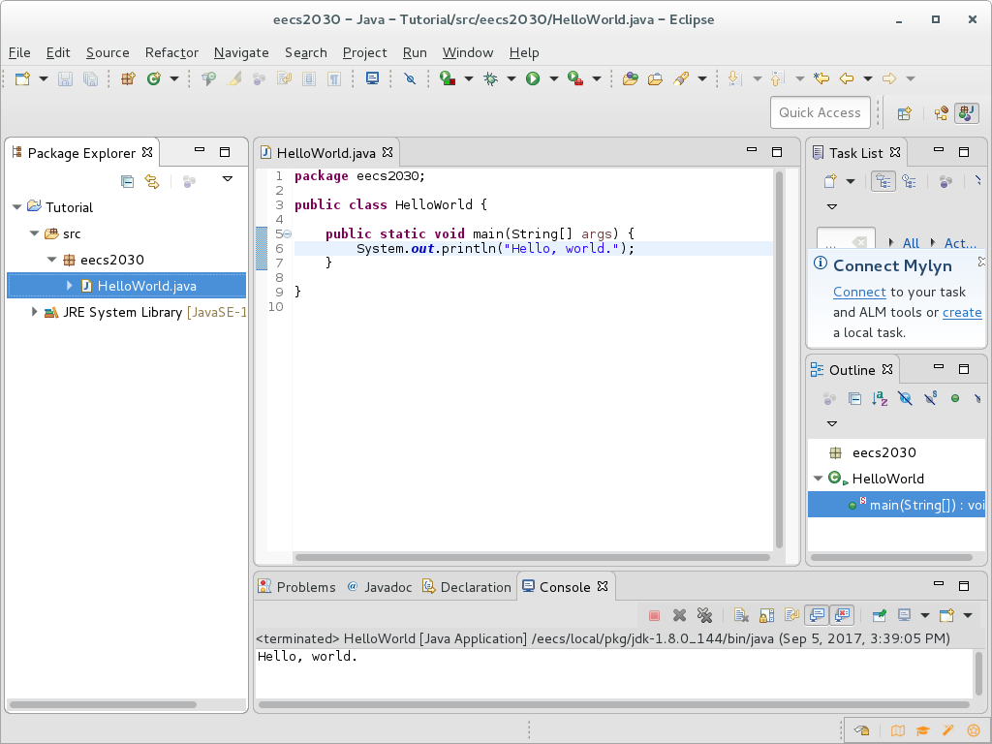Click the New Task icon in Task List
The image size is (992, 744).
[x=830, y=181]
